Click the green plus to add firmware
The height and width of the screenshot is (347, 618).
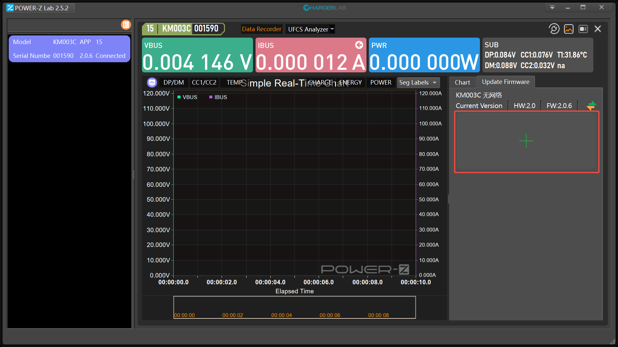click(x=526, y=141)
